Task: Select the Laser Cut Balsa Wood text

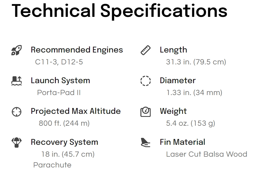Action: [206, 154]
